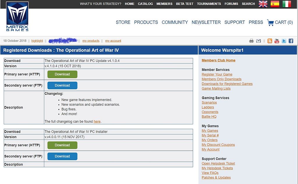Viewport: 298px width, 184px height.
Task: Click CART (0) text
Action: click(x=284, y=22)
